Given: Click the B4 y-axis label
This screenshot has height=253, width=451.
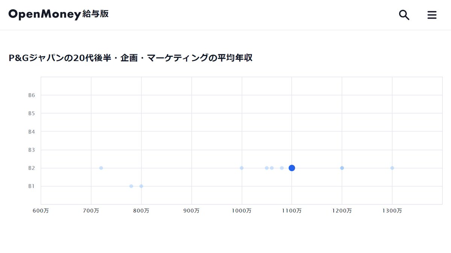Looking at the screenshot, I should 32,132.
